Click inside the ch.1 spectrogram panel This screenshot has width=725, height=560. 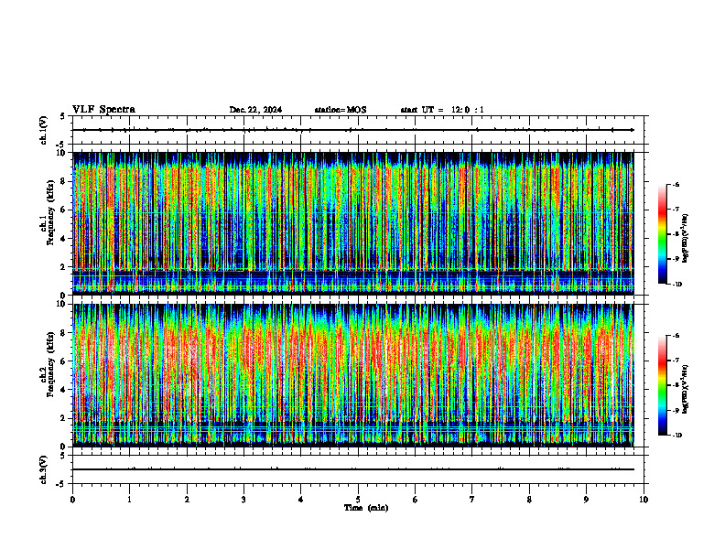point(353,223)
